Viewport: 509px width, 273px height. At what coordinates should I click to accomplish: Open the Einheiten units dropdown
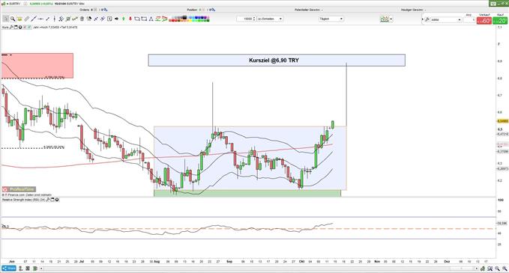(x=270, y=19)
